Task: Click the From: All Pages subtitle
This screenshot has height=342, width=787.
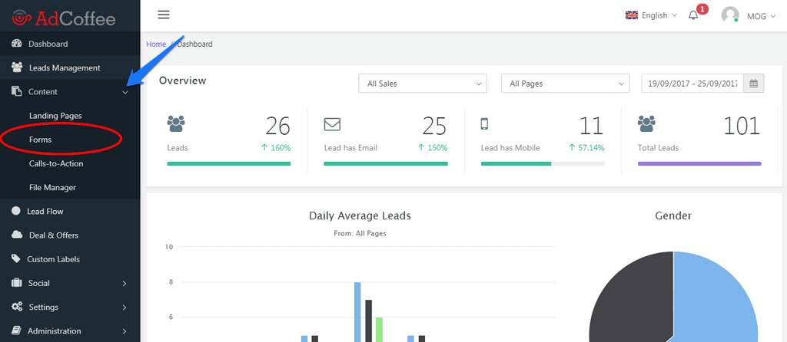Action: (x=360, y=233)
